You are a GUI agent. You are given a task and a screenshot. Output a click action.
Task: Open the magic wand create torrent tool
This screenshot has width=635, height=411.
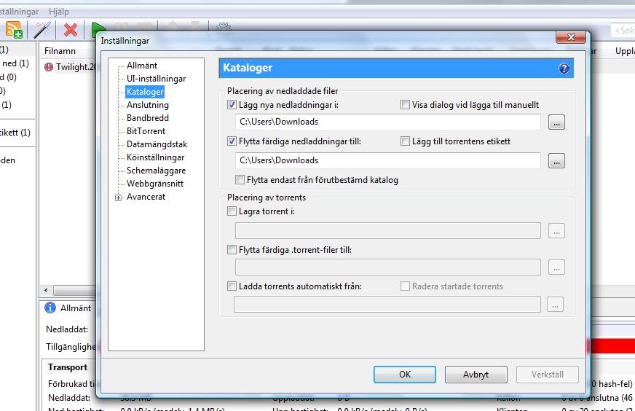42,30
